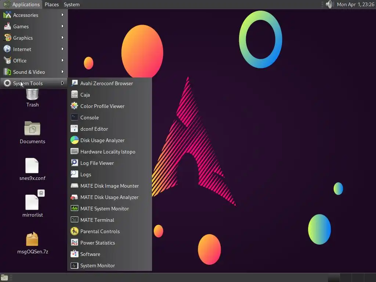
Task: Expand the Graphics submenu arrow
Action: [x=62, y=38]
